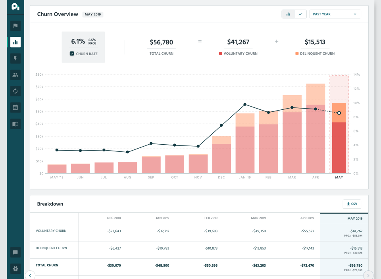Open the book icon in the sidebar
Image resolution: width=381 pixels, height=279 pixels.
click(15, 124)
